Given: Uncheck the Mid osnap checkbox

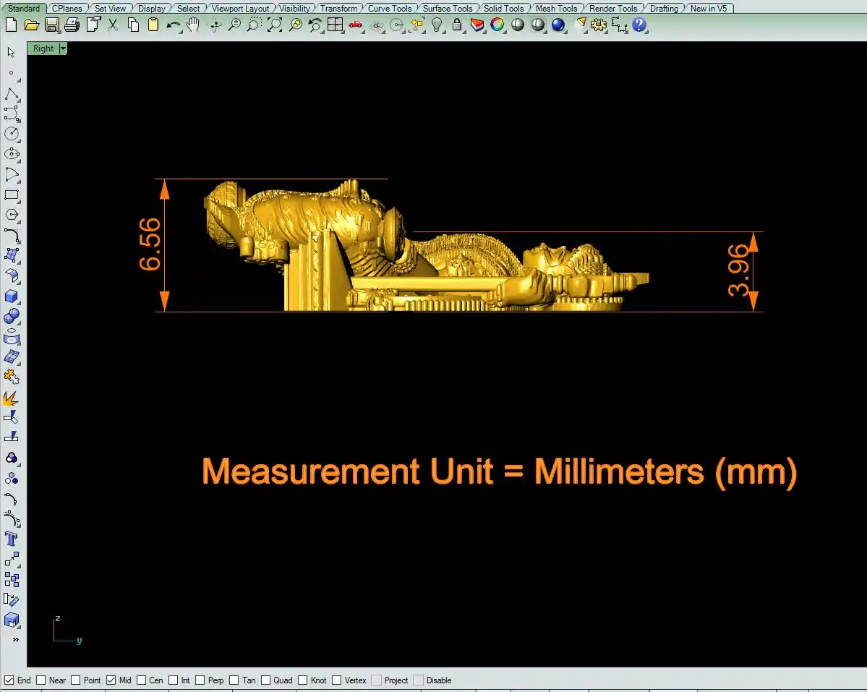Looking at the screenshot, I should tap(111, 680).
